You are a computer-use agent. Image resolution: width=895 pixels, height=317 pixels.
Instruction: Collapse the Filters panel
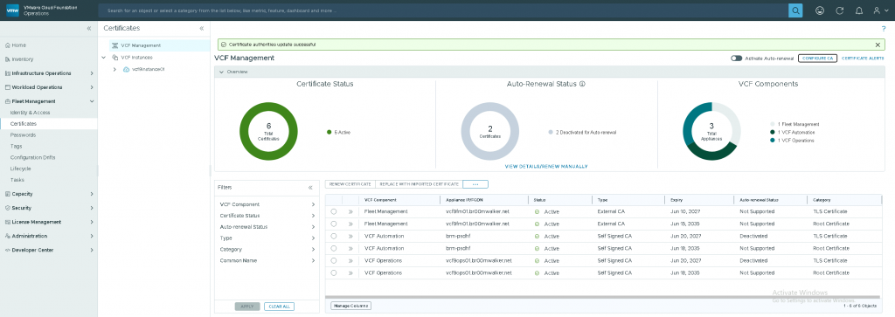(x=310, y=187)
